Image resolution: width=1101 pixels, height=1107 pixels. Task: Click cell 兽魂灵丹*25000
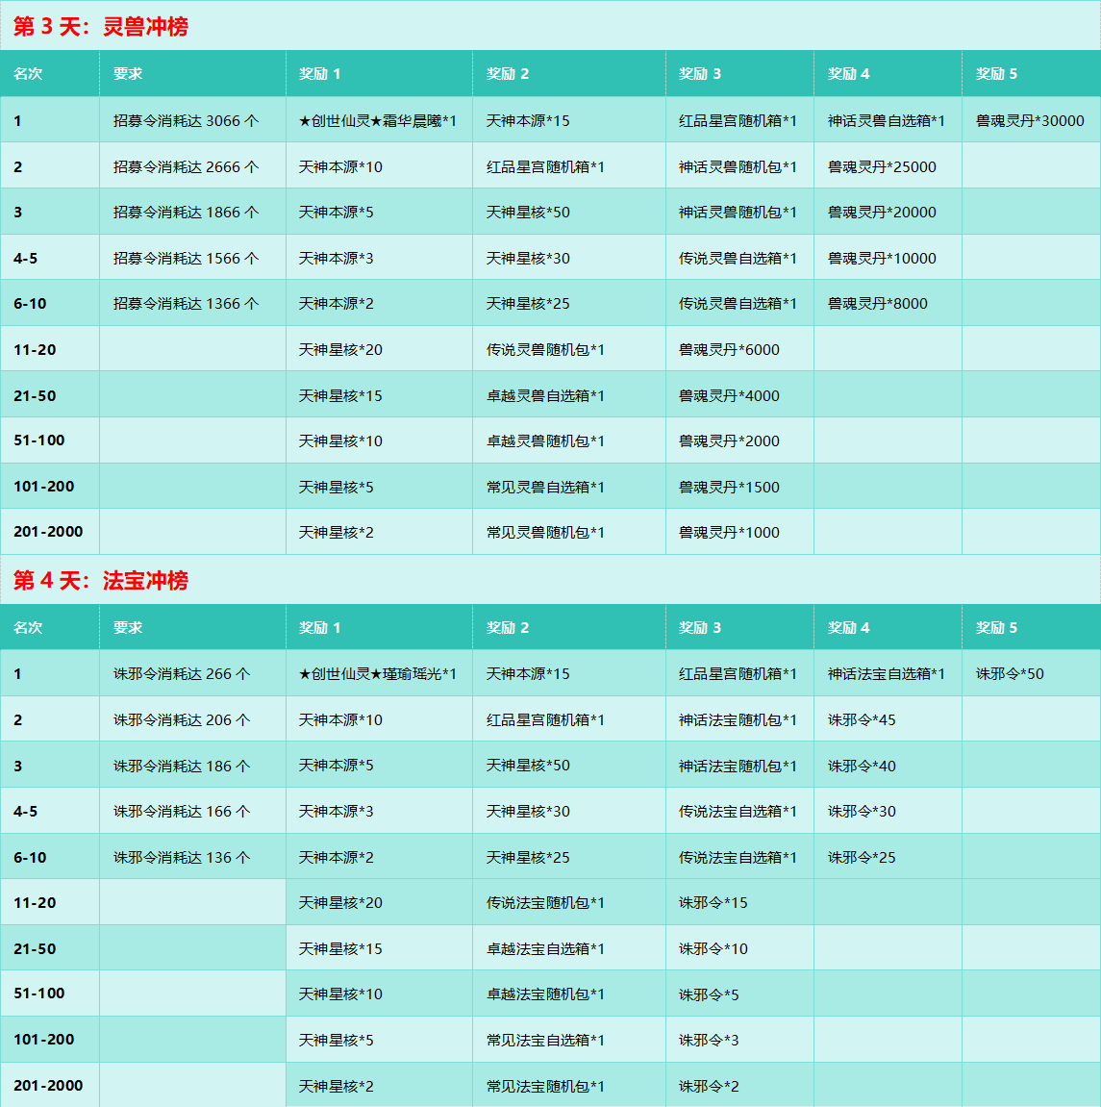tap(882, 166)
